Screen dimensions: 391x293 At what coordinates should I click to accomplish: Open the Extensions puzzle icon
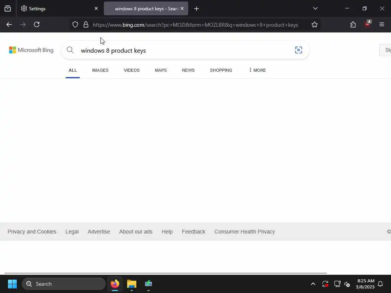coord(353,24)
